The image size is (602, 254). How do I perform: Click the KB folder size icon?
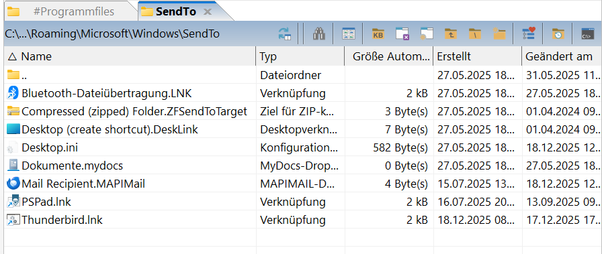coord(378,34)
